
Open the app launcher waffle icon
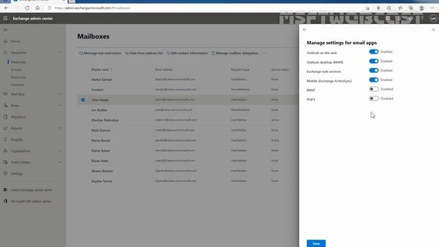(5, 19)
